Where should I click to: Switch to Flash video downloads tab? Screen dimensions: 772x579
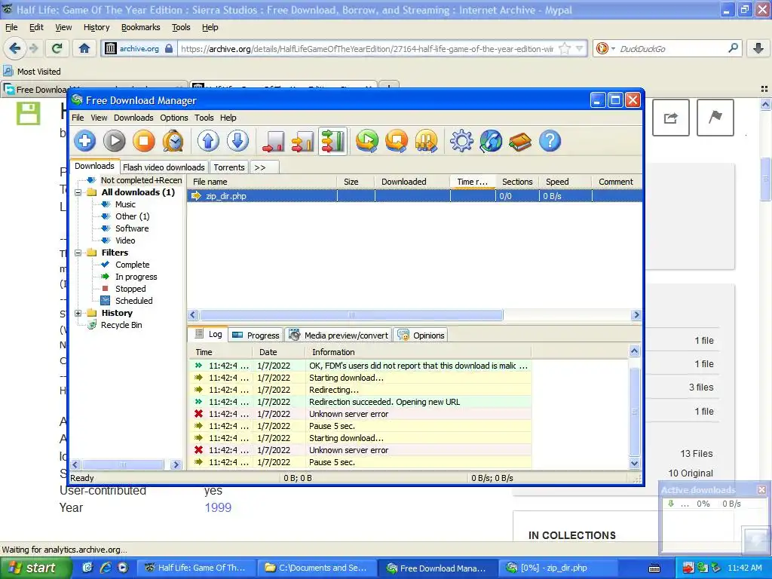click(164, 167)
